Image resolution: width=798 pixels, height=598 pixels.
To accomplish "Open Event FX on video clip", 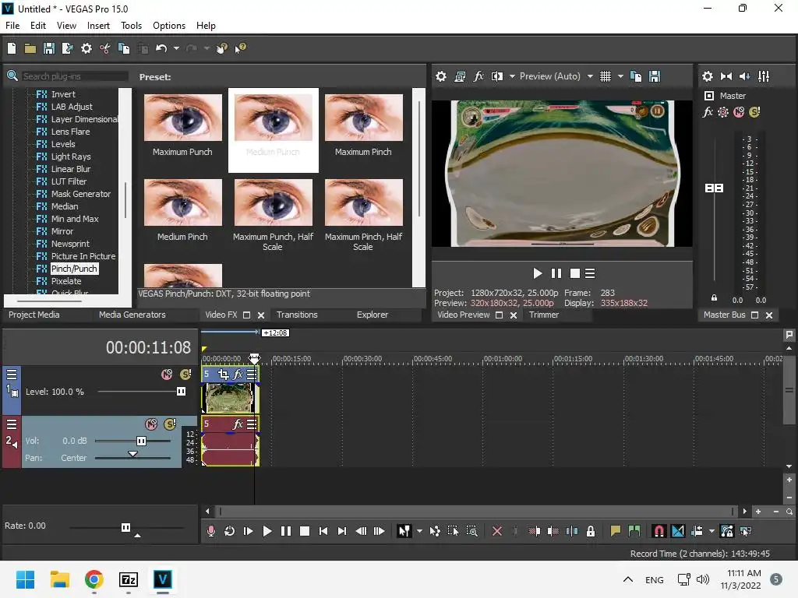I will point(238,375).
